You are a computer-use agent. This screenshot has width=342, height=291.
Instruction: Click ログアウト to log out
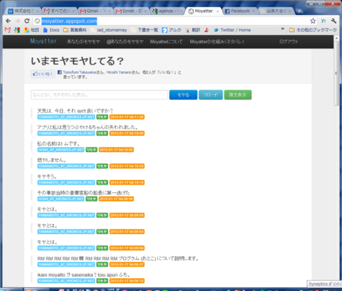[289, 42]
